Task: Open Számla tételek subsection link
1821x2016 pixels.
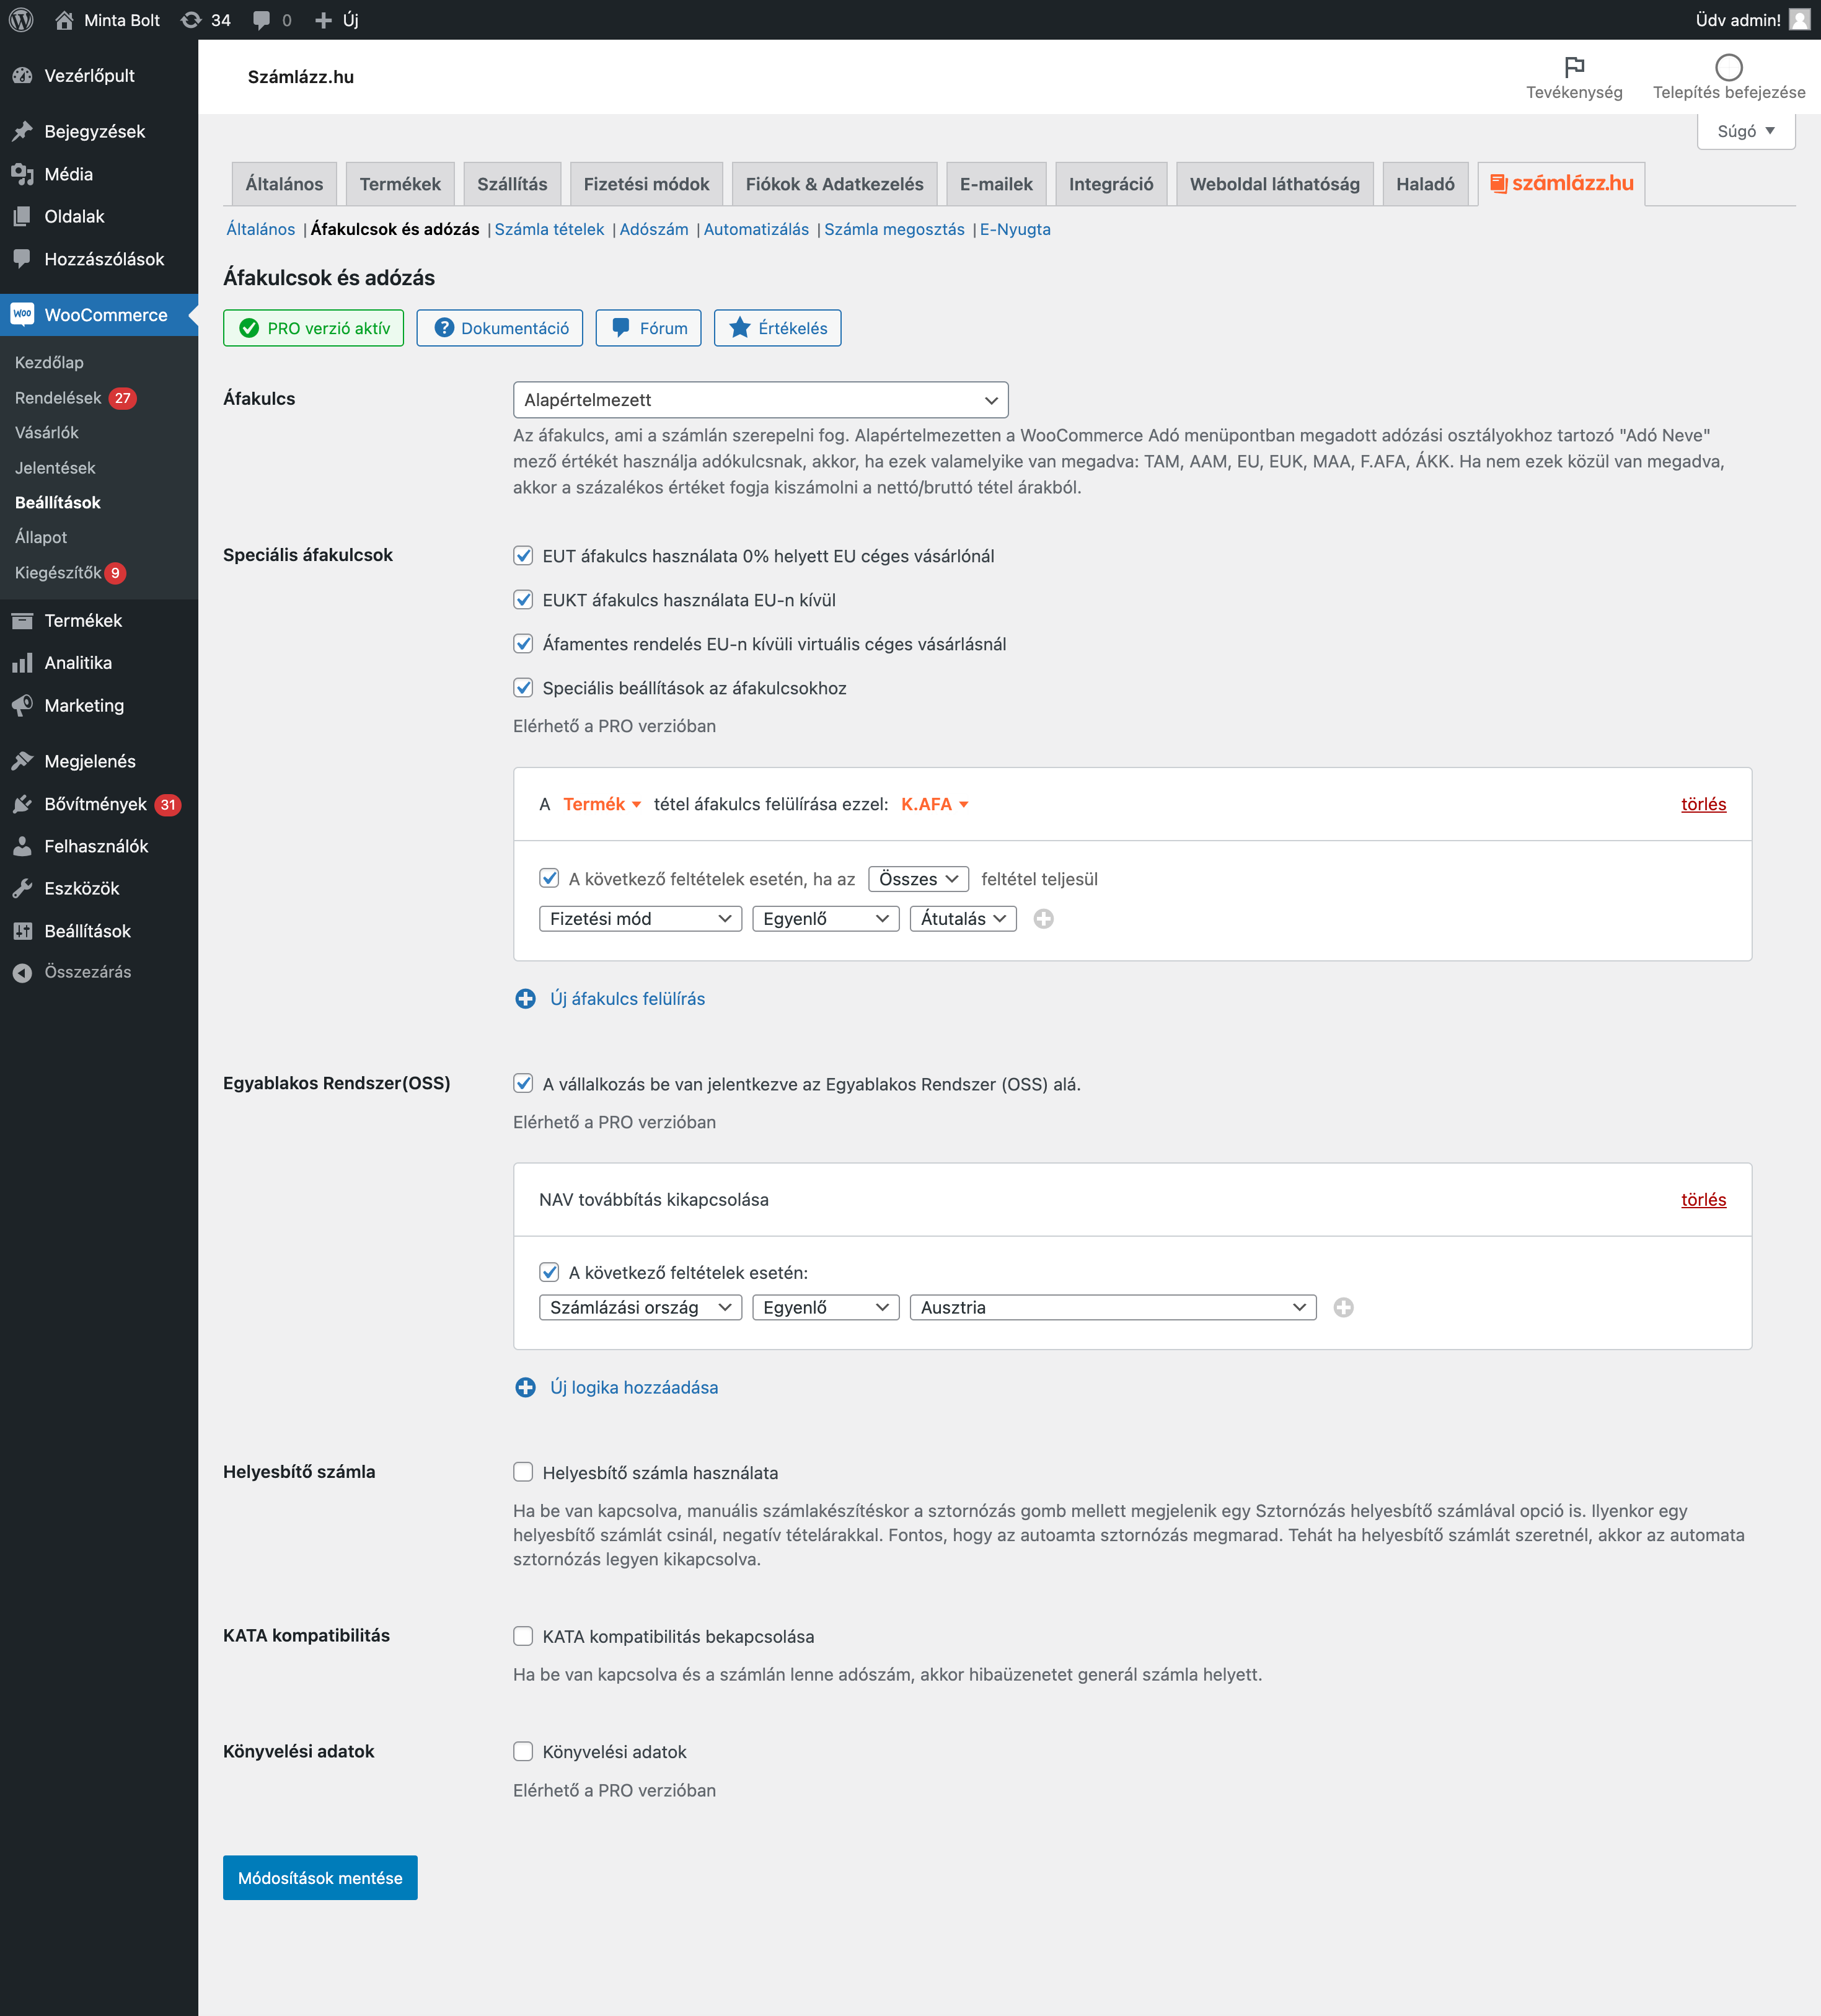Action: (x=549, y=229)
